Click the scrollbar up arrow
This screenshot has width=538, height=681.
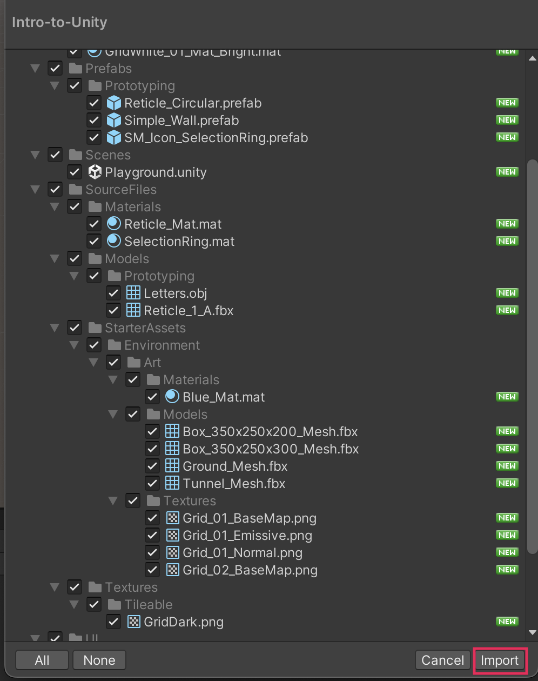(533, 58)
